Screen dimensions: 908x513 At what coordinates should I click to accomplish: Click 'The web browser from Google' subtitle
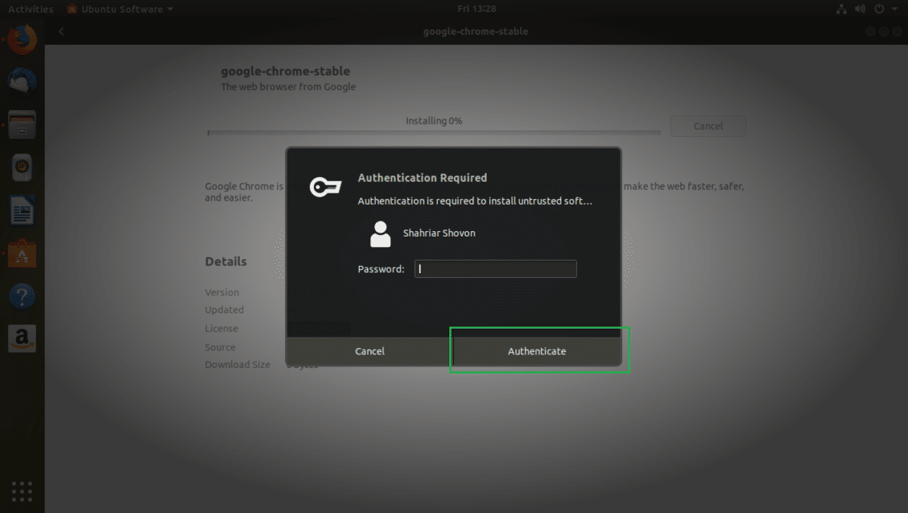[288, 87]
